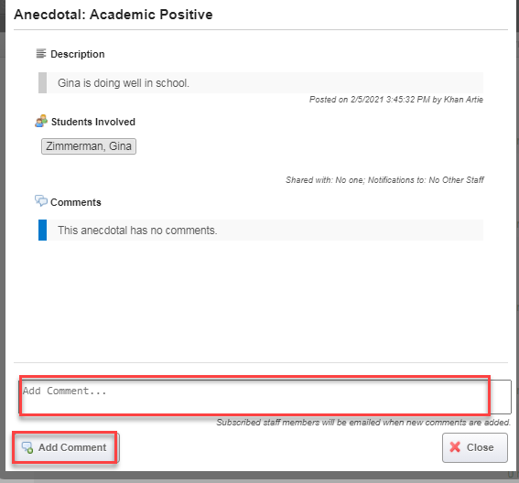Click the Description lines icon
The width and height of the screenshot is (519, 483).
coord(41,53)
